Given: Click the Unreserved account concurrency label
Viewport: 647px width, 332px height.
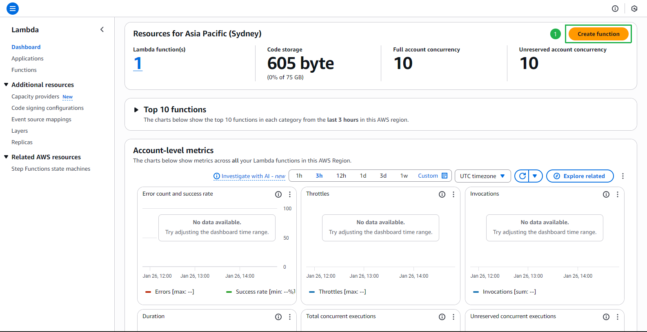Looking at the screenshot, I should click(x=563, y=49).
